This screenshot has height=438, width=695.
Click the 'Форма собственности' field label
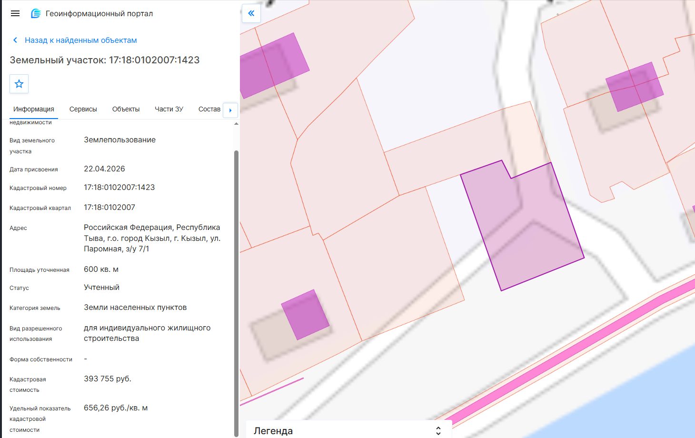tap(41, 359)
